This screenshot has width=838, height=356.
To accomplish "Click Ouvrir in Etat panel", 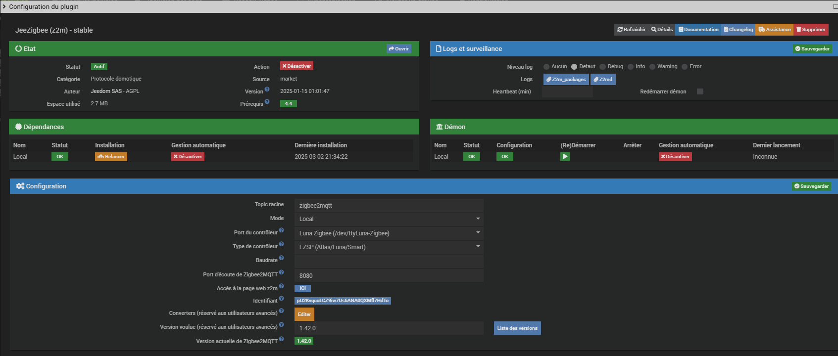I will coord(398,49).
